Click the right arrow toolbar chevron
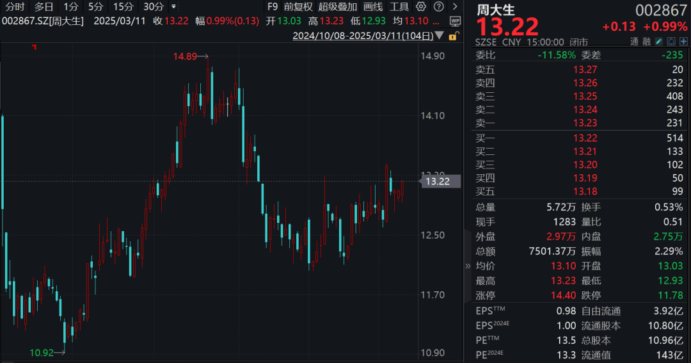Screen dimensions: 691x363 (x=455, y=6)
